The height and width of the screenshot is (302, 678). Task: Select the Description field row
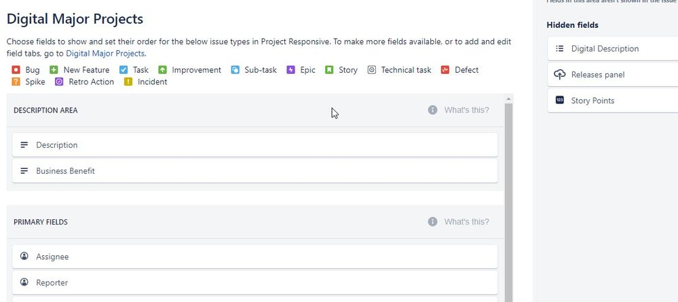[255, 145]
